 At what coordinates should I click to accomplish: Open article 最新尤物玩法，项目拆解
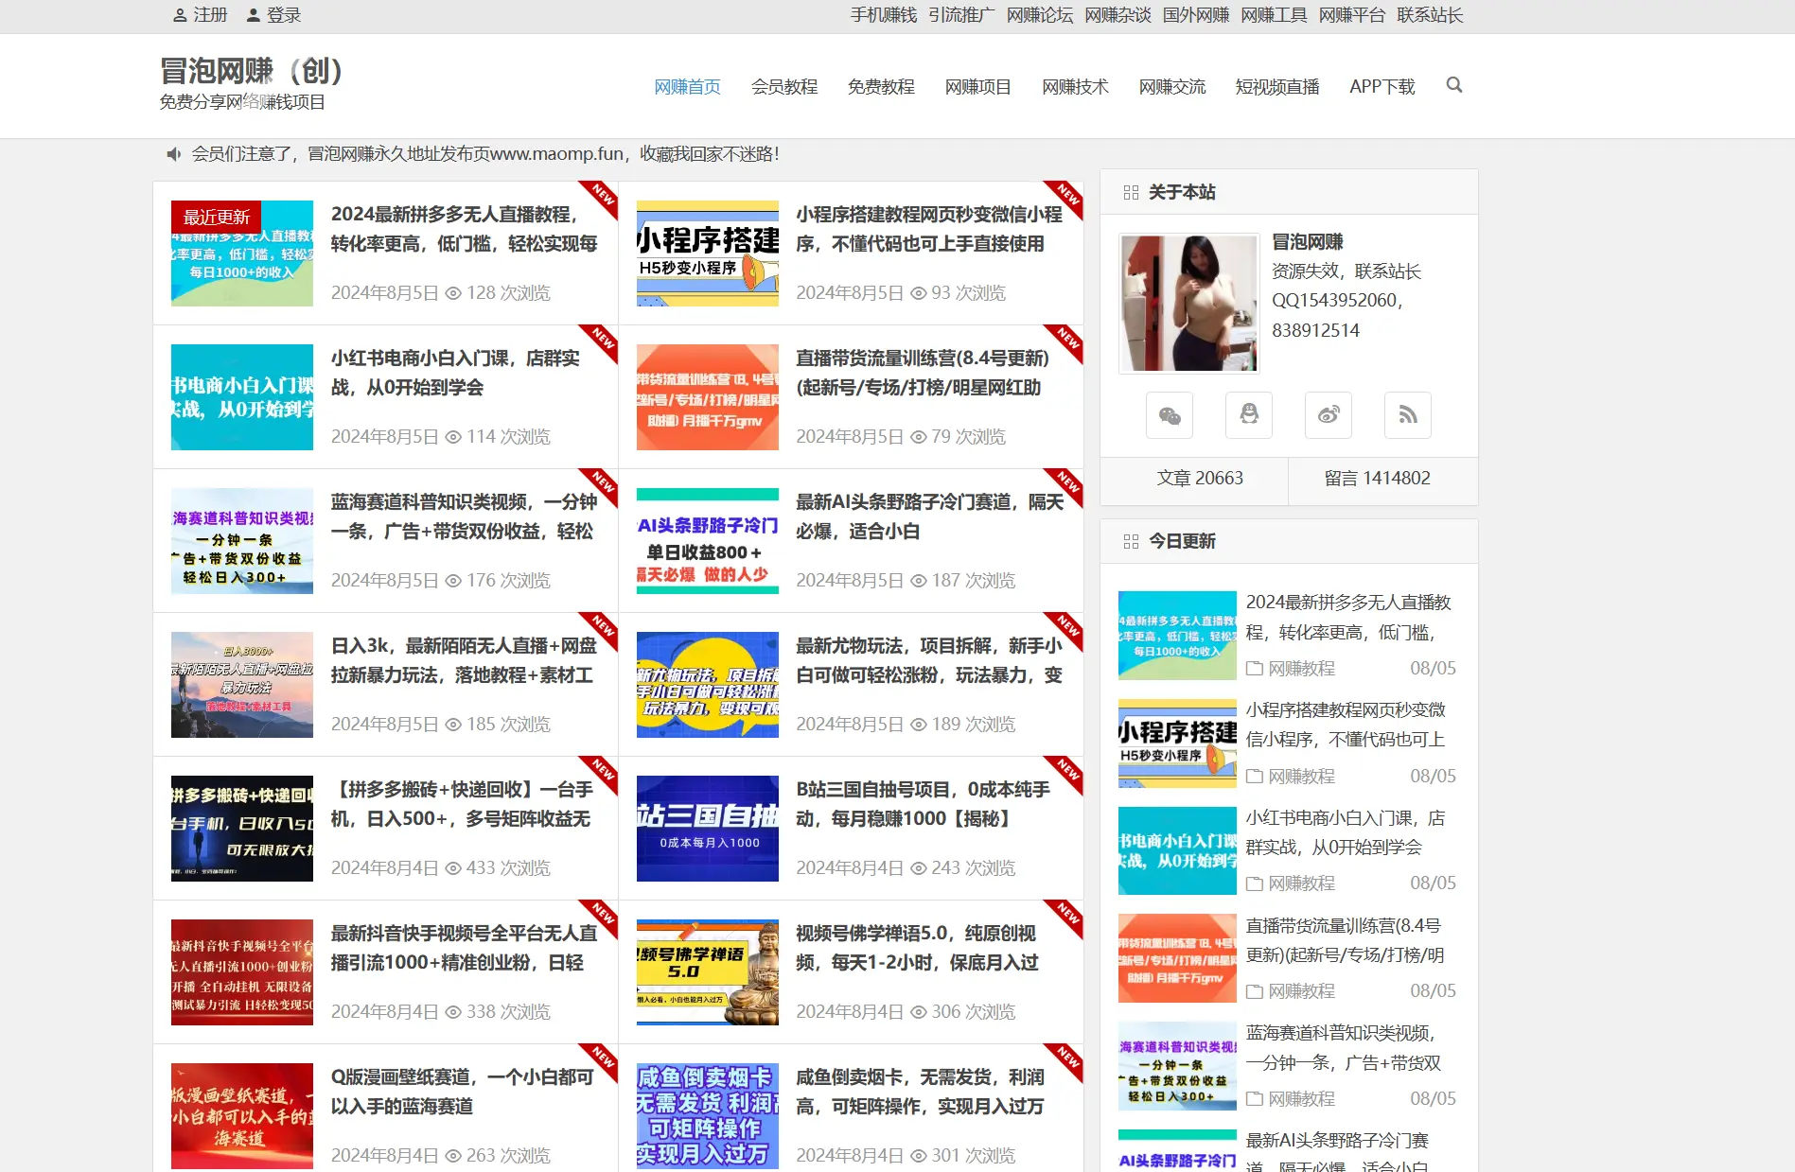tap(929, 660)
